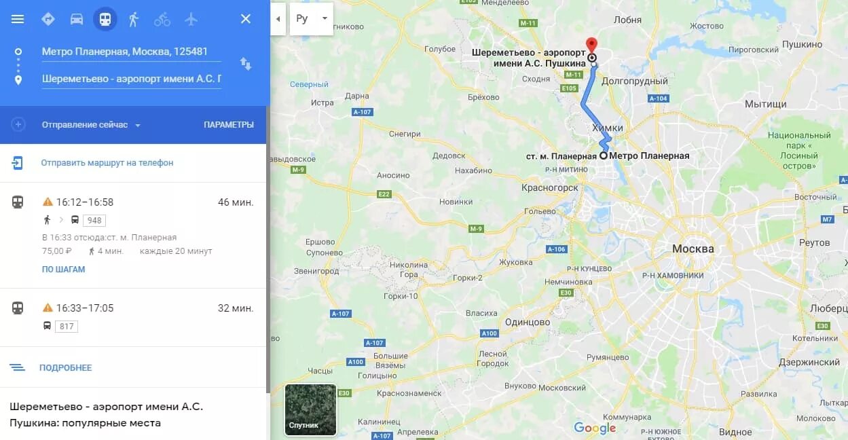The height and width of the screenshot is (440, 848).
Task: Choose cycling directions mode
Action: [x=162, y=19]
